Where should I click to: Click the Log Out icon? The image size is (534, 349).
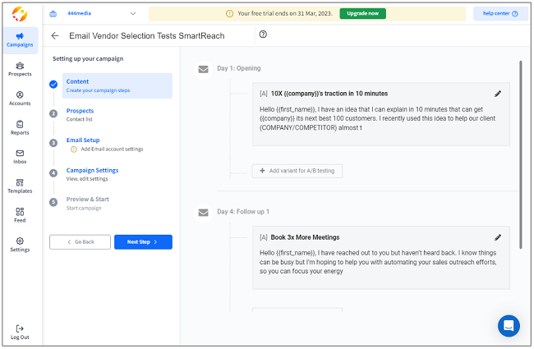[x=20, y=331]
